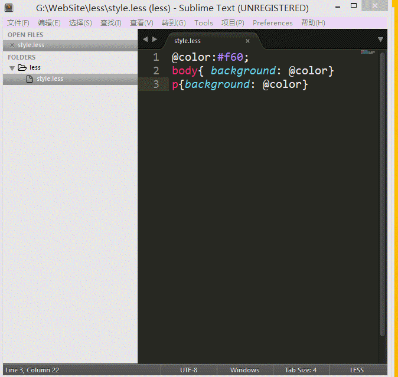Click the less folder icon
Viewport: 398px width, 377px height.
point(22,67)
